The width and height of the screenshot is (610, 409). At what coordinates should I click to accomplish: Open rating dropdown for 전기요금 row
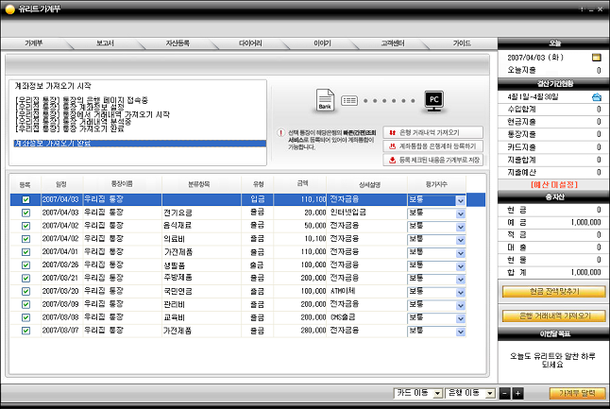461,214
